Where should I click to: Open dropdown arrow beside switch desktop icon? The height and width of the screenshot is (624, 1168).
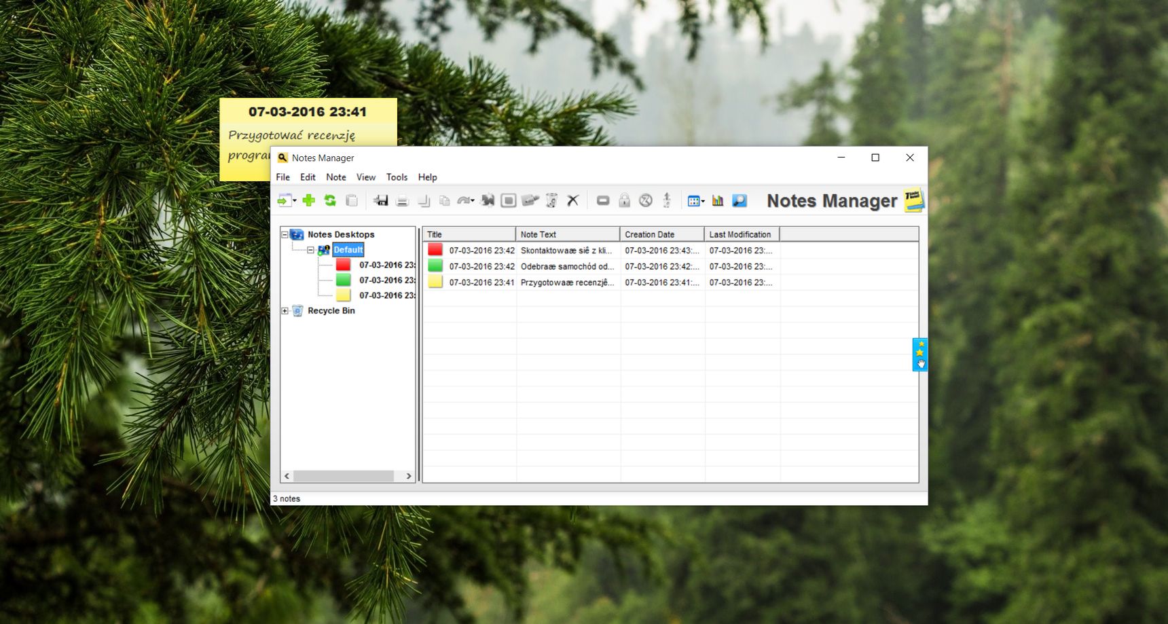(x=295, y=201)
